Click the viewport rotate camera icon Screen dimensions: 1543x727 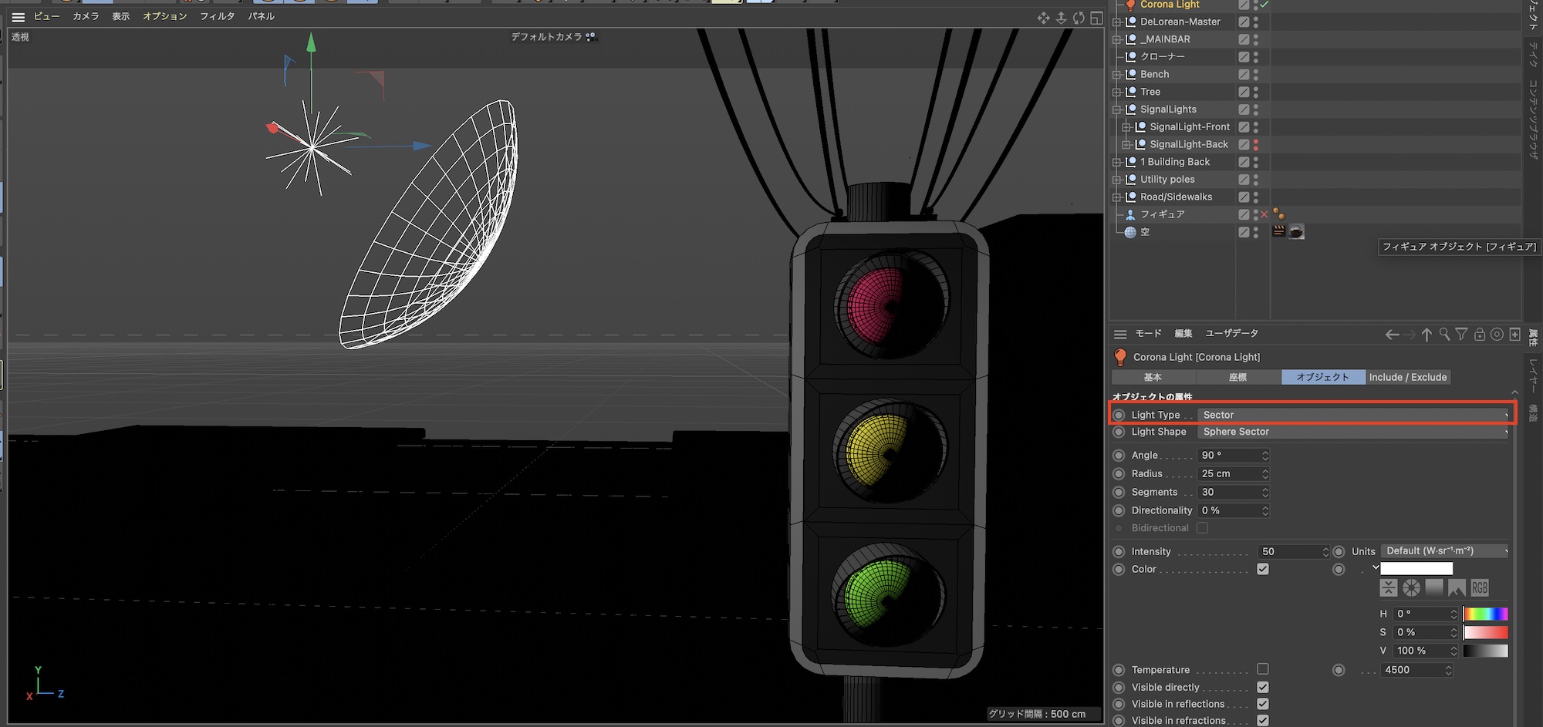coord(1079,18)
